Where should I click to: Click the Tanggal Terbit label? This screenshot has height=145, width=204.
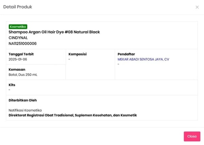point(21,54)
